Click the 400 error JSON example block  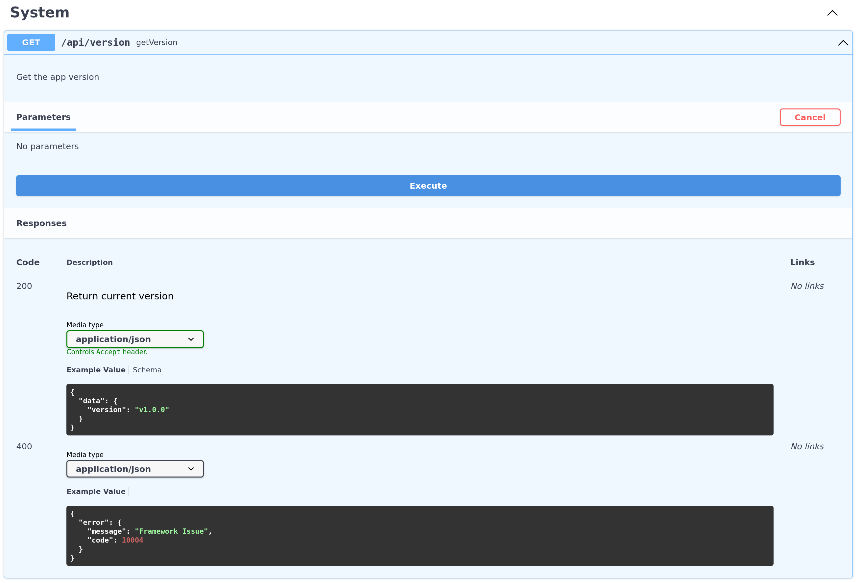[x=419, y=536]
